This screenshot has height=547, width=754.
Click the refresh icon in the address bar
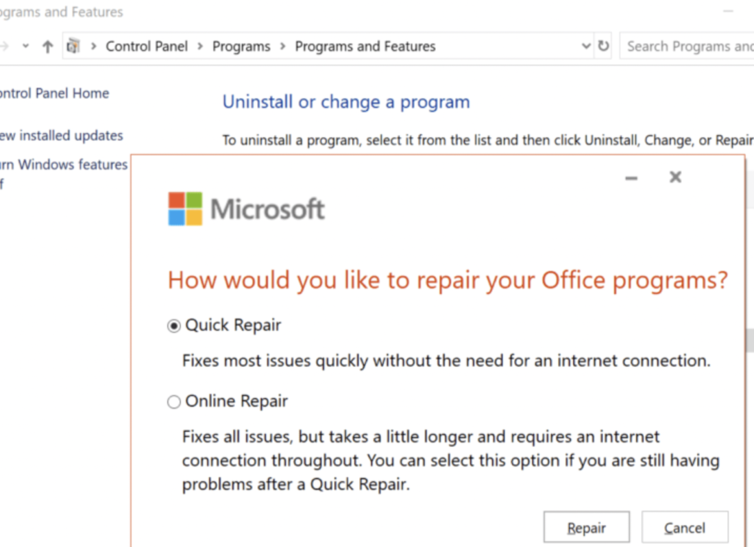coord(603,45)
